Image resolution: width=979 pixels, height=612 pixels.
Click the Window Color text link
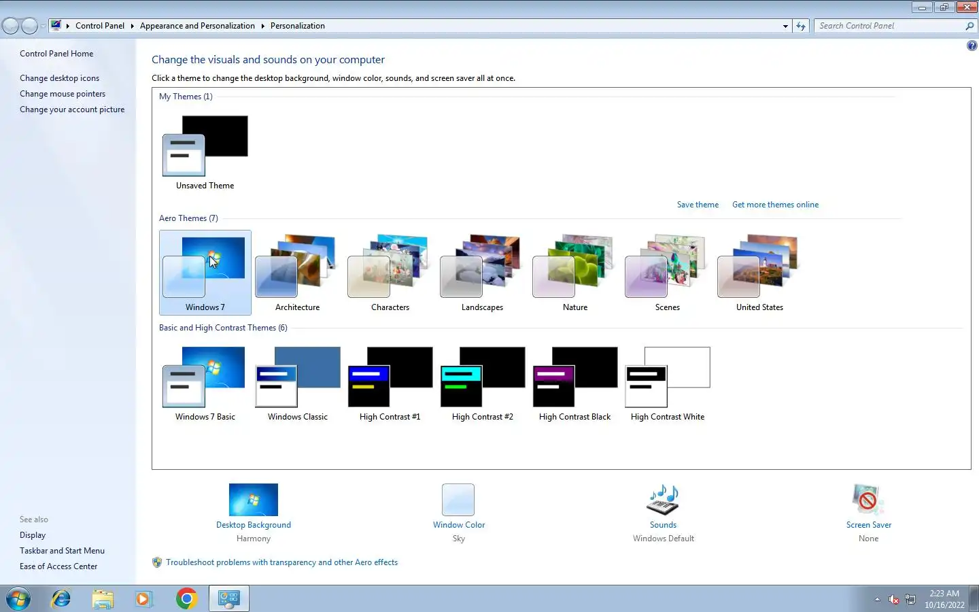point(459,525)
